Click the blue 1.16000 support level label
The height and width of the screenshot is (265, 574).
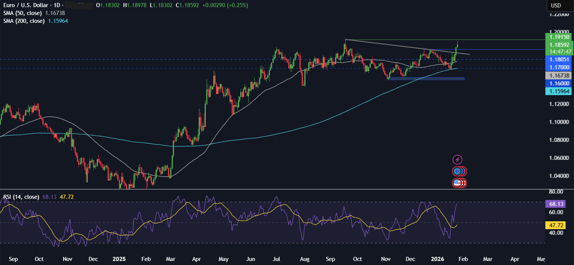(x=559, y=83)
